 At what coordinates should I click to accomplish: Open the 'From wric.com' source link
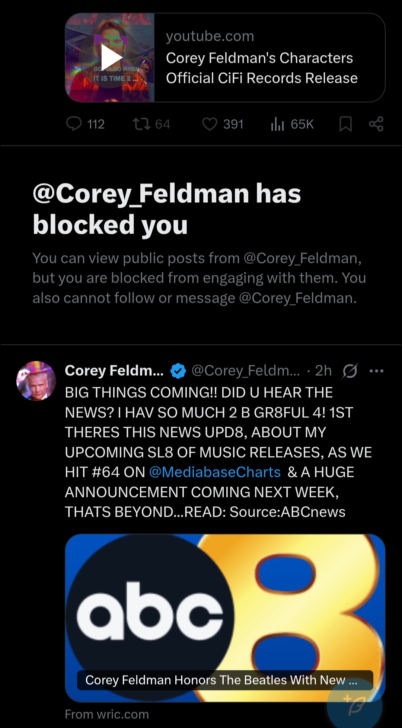[x=107, y=714]
